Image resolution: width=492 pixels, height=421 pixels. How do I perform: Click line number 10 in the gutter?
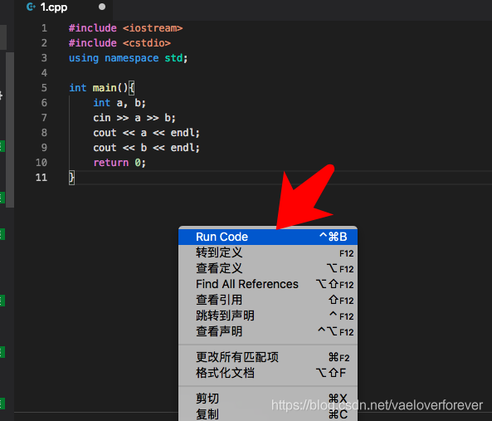41,163
